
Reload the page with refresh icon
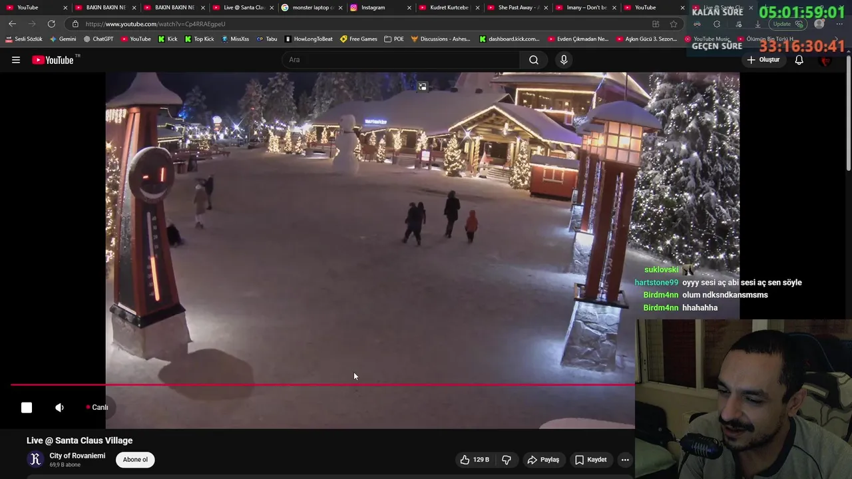51,24
